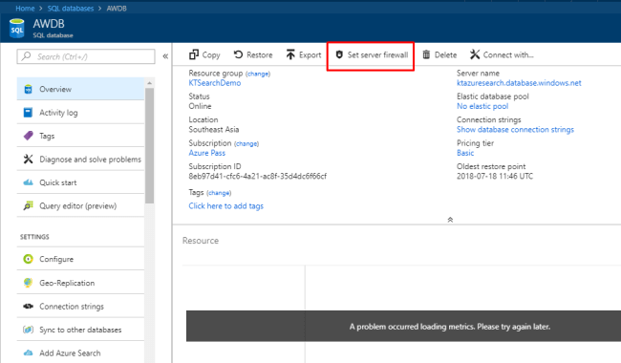The image size is (621, 363).
Task: Click the green Configure icon
Action: (28, 259)
